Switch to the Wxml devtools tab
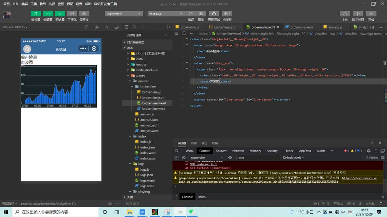 click(x=189, y=151)
